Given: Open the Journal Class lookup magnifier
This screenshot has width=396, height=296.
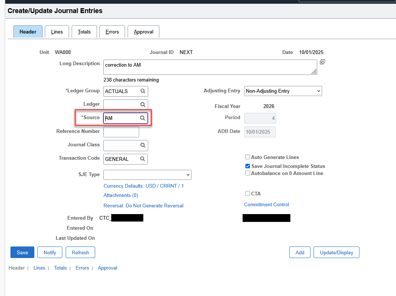Looking at the screenshot, I should (x=143, y=145).
